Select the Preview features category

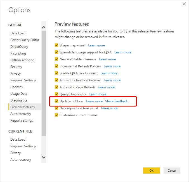[x=22, y=107]
